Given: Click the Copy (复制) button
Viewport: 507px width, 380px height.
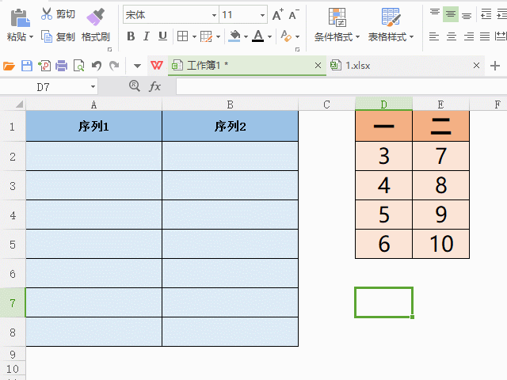Looking at the screenshot, I should click(58, 37).
